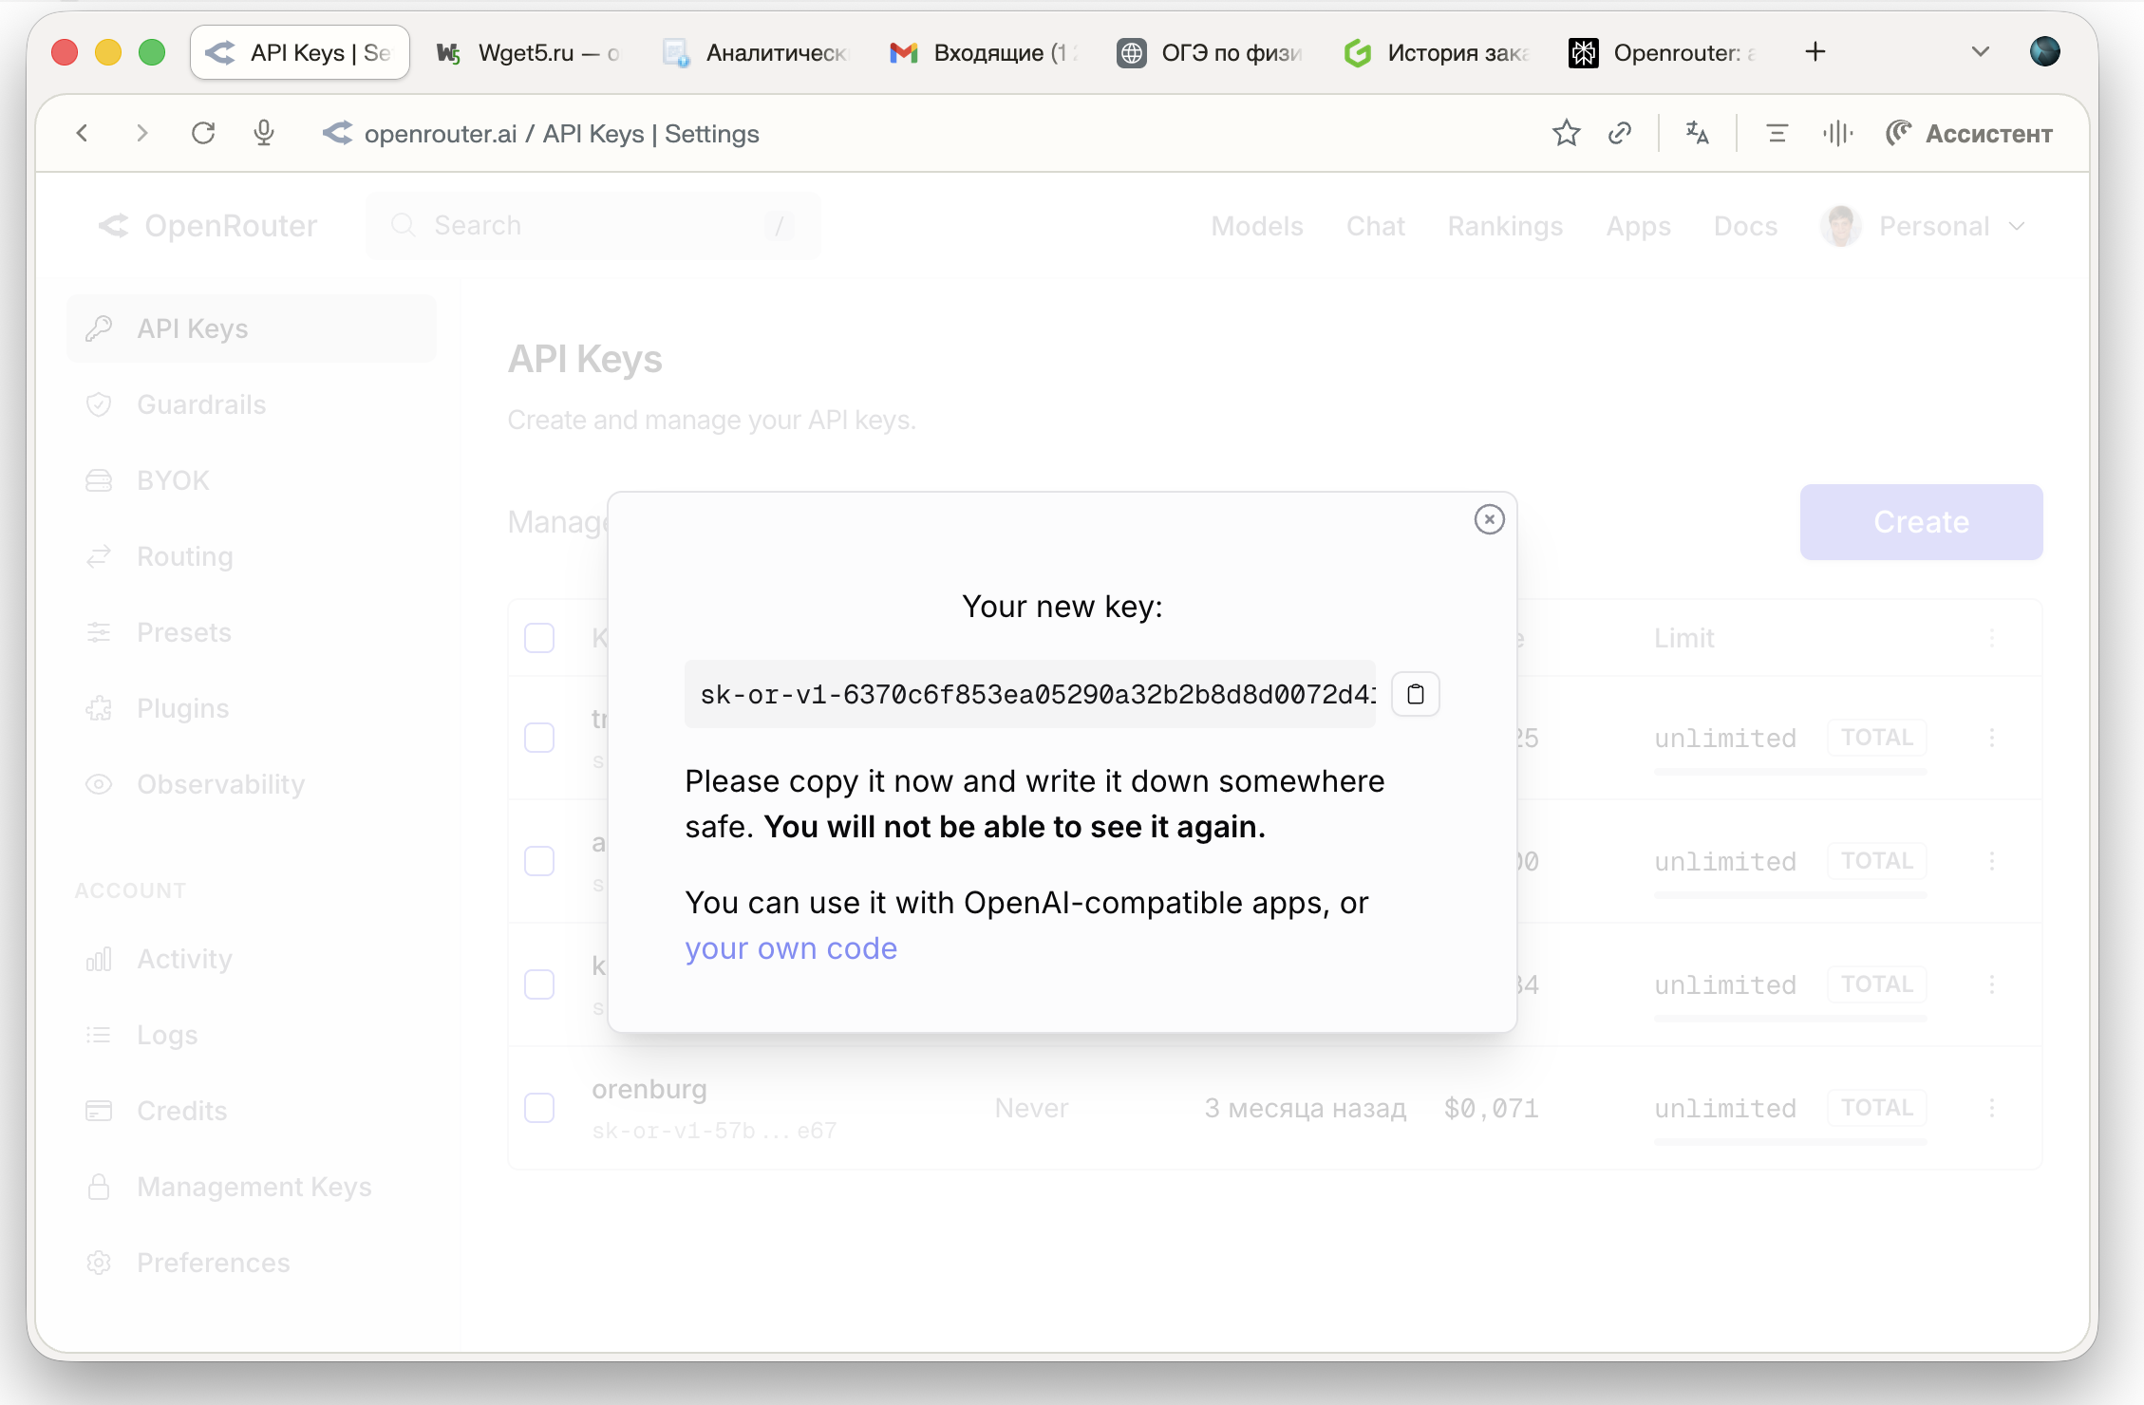The height and width of the screenshot is (1405, 2144).
Task: Reload the current page
Action: click(x=203, y=133)
